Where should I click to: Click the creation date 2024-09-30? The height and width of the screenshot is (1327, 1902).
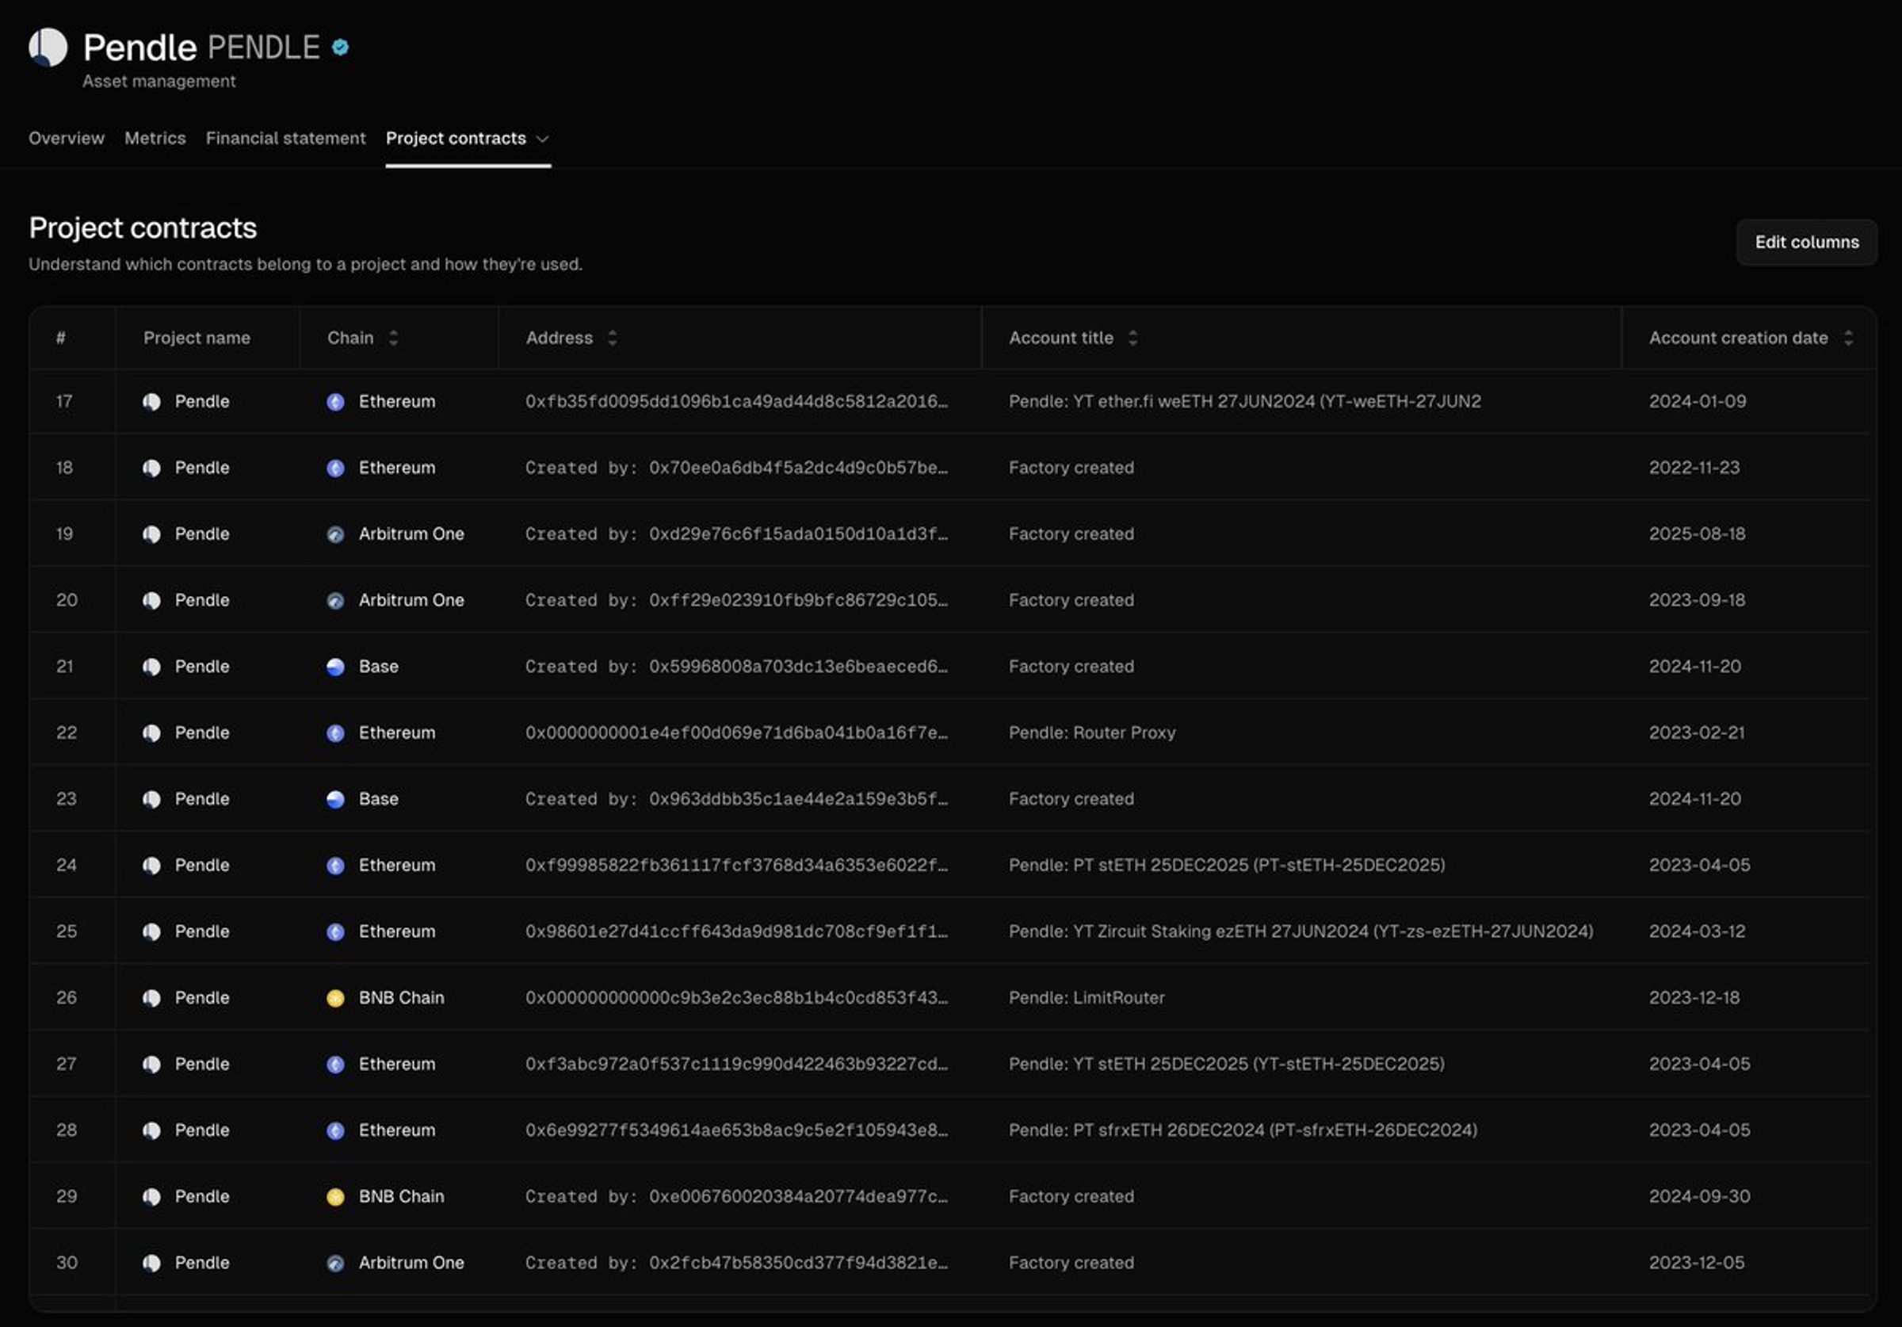click(1699, 1197)
